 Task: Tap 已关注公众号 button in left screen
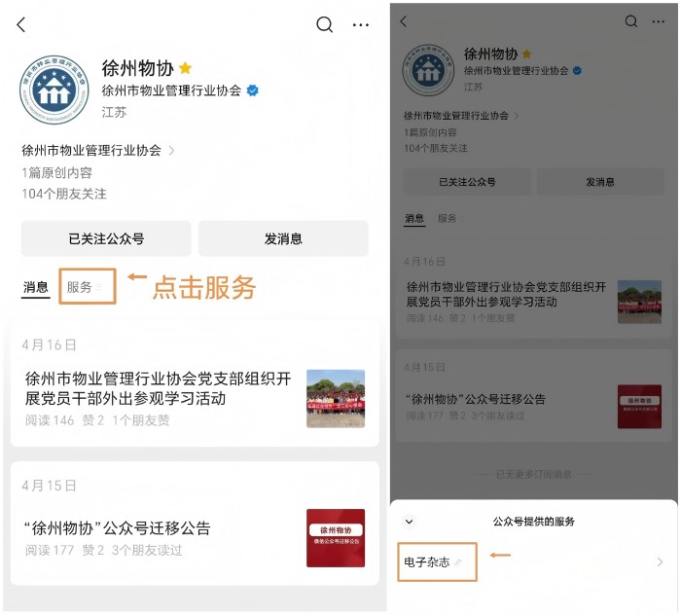point(106,238)
